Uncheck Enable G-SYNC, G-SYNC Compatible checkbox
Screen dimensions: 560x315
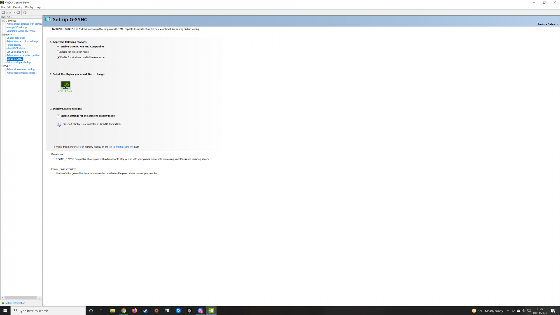pyautogui.click(x=58, y=46)
